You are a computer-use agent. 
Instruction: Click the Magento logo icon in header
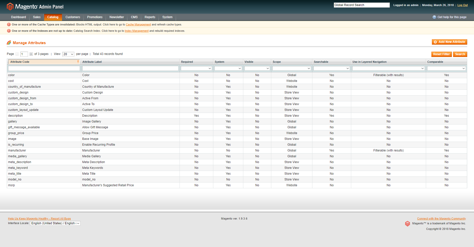[10, 7]
